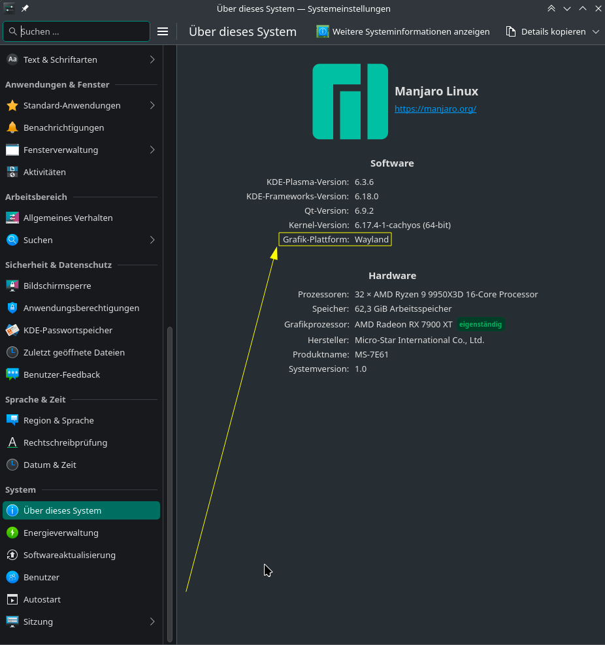The image size is (605, 645).
Task: Click the Softwareaktualisierung update icon
Action: point(12,555)
